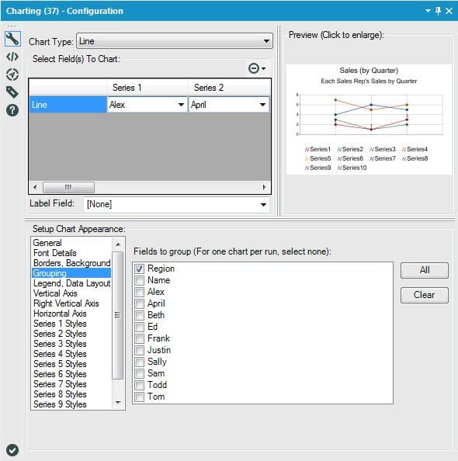Enable the April grouping checkbox
Viewport: 458px width, 461px height.
139,303
